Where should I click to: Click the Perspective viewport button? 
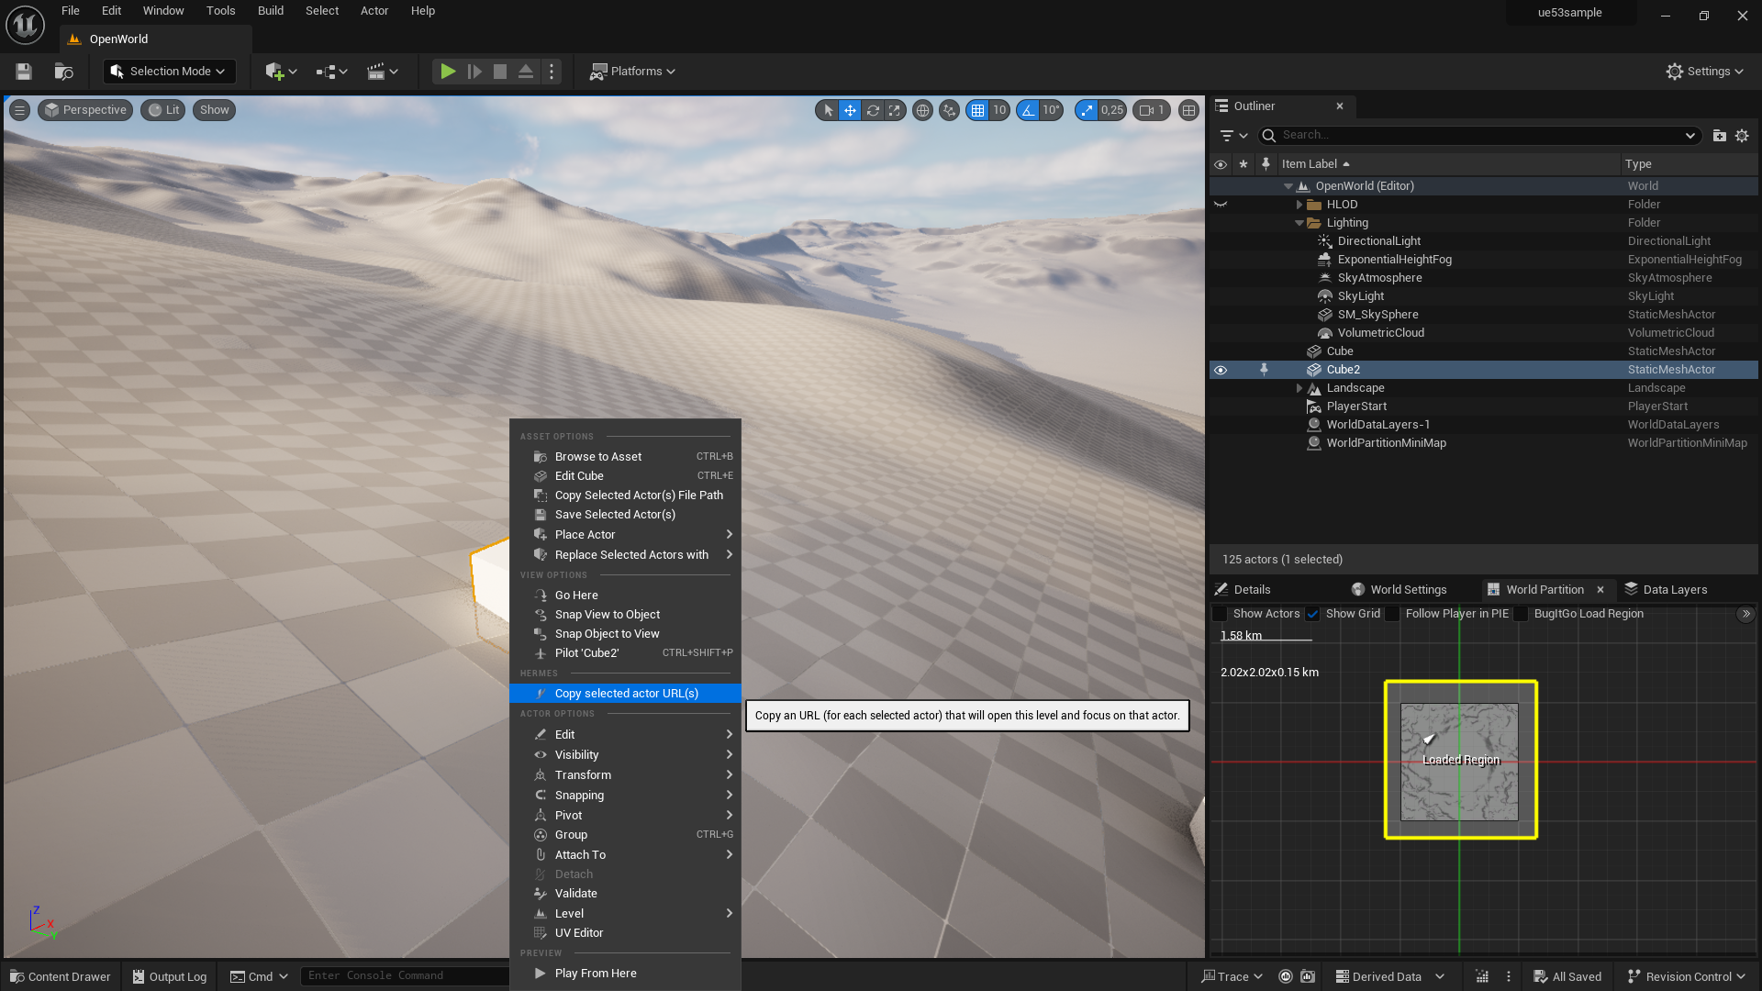(85, 110)
